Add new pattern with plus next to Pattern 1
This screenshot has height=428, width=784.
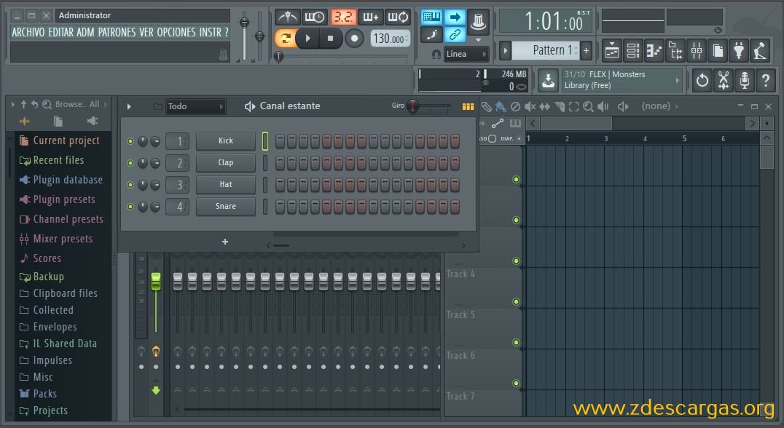[x=587, y=50]
